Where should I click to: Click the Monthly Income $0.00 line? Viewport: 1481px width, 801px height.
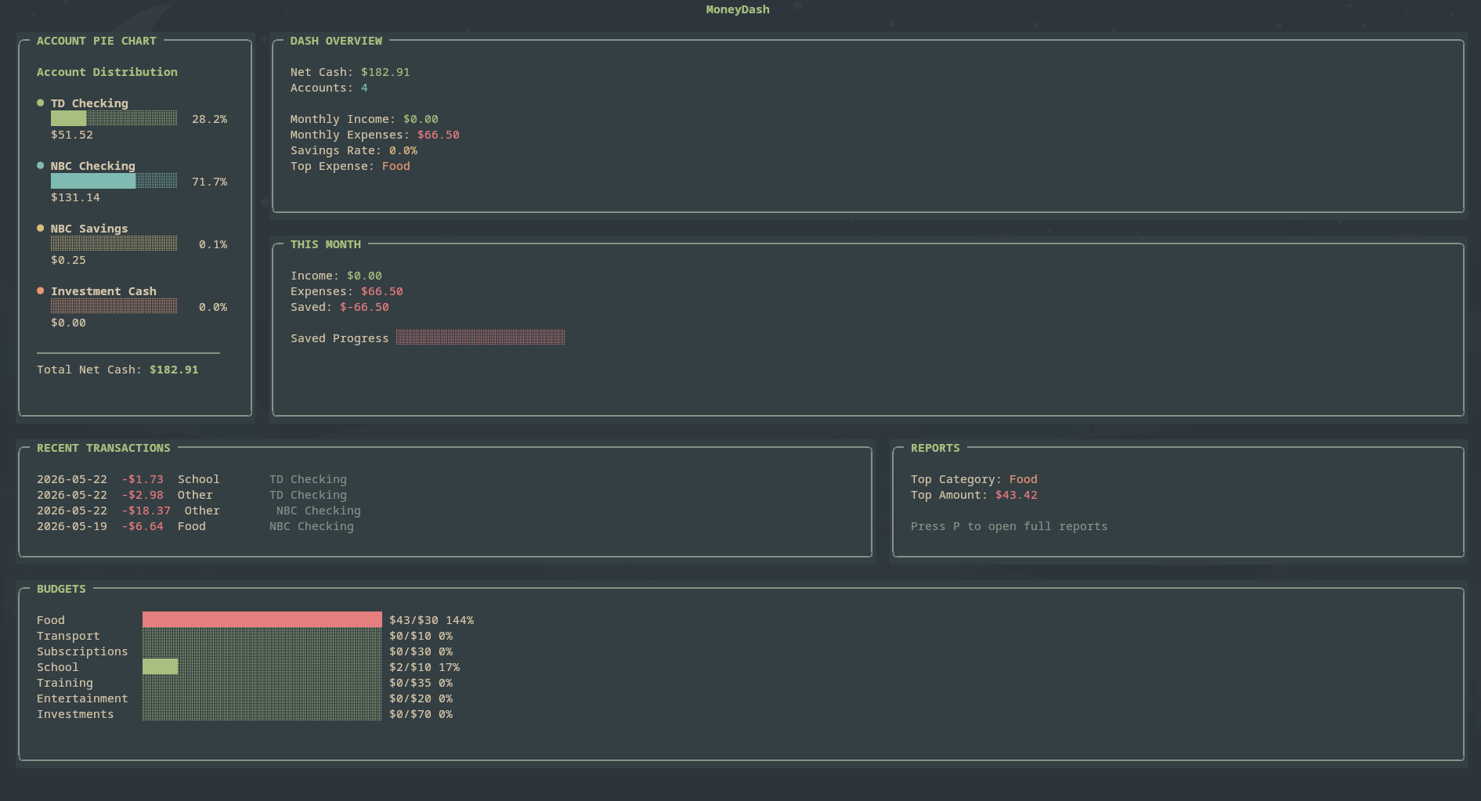pyautogui.click(x=364, y=119)
